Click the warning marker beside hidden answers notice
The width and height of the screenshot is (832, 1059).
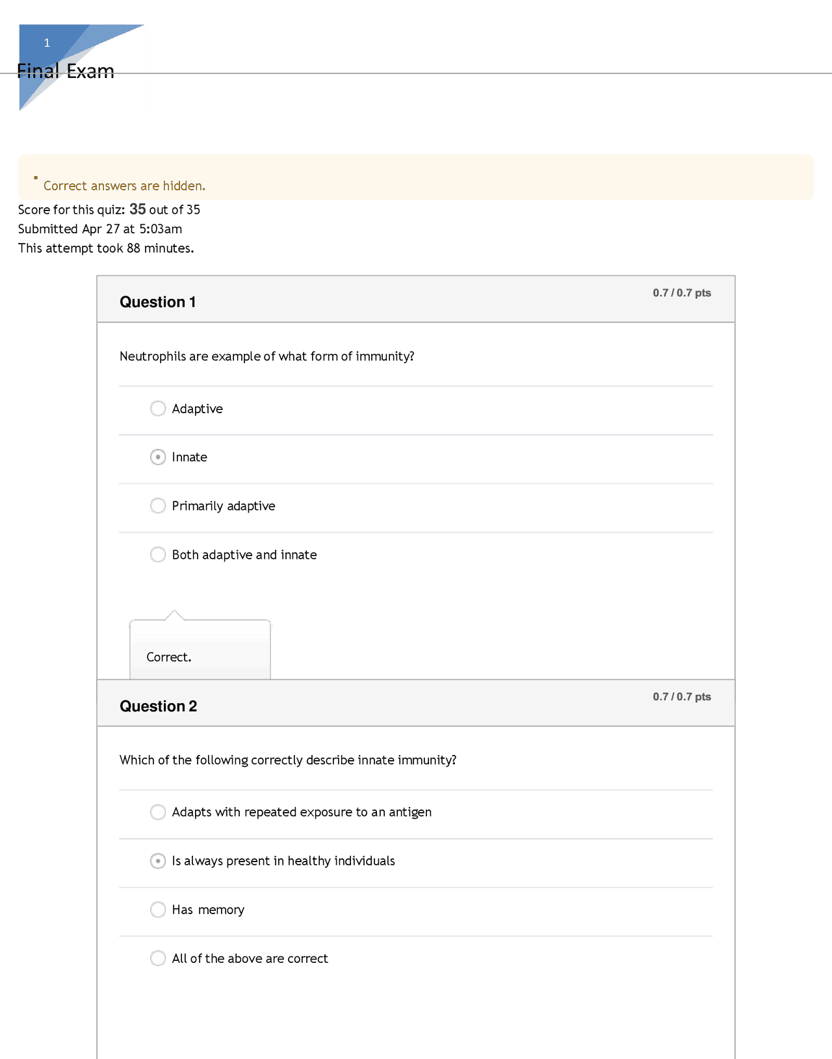coord(36,177)
